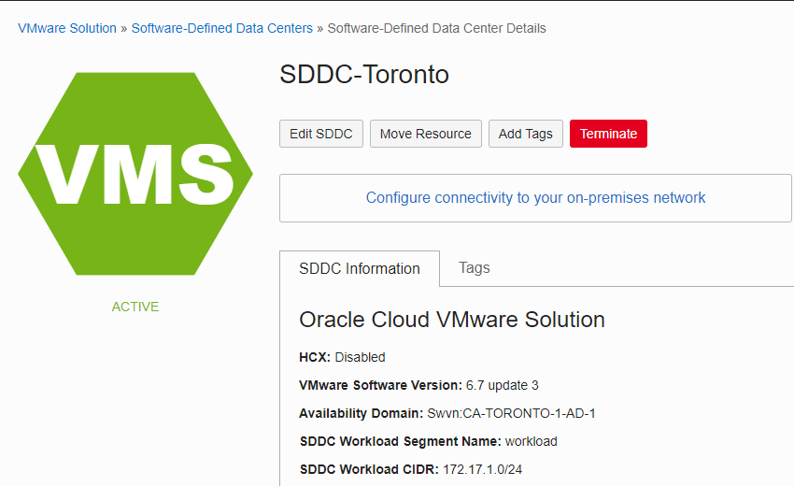Click the SDDC Workload CIDR 172.17.1.0/24 value
The image size is (794, 486).
483,469
